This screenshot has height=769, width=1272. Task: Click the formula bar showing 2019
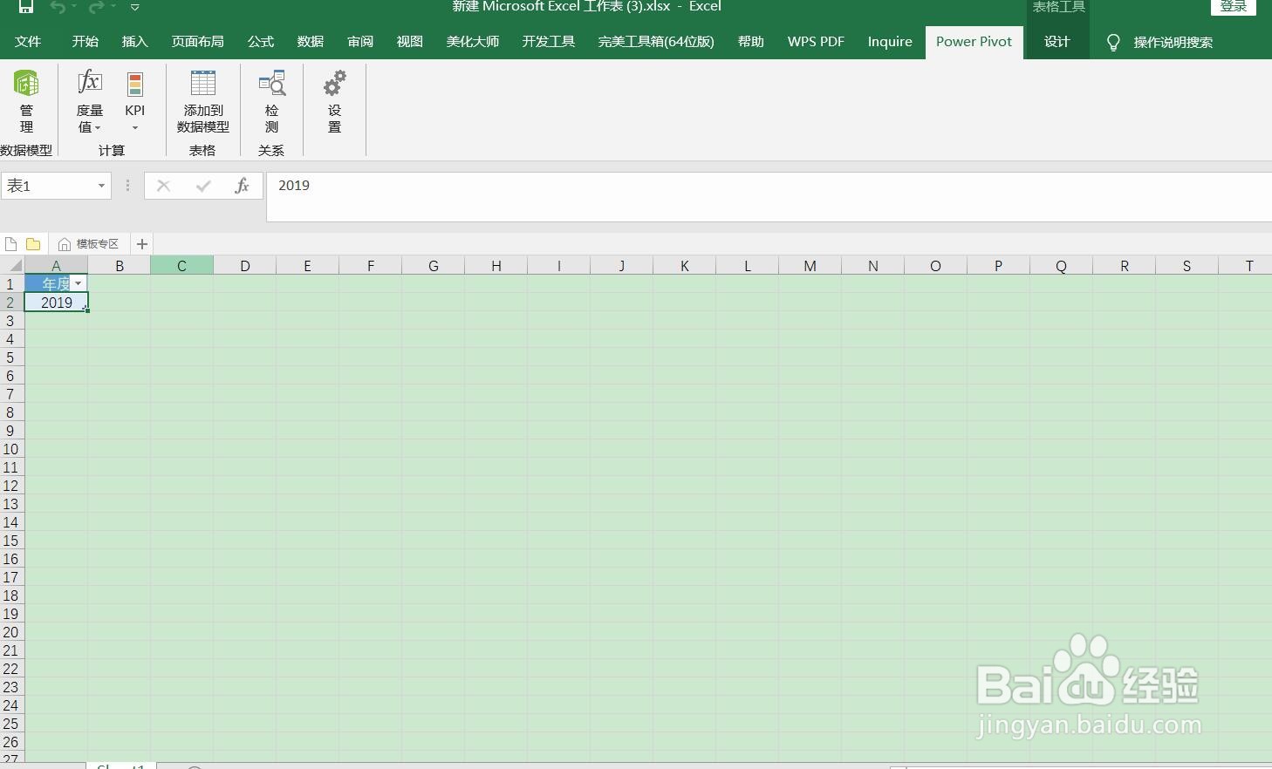768,196
